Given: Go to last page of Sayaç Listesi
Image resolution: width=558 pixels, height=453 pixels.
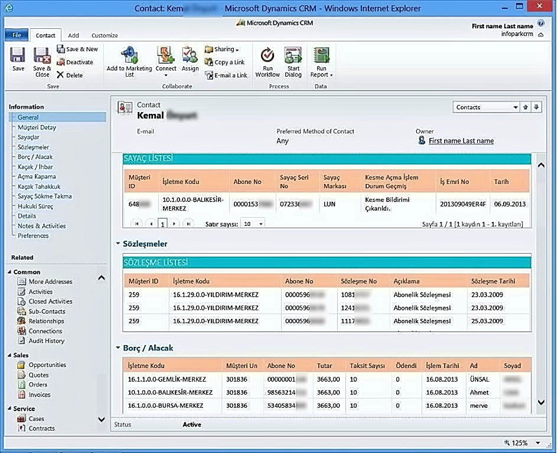Looking at the screenshot, I should (x=188, y=224).
